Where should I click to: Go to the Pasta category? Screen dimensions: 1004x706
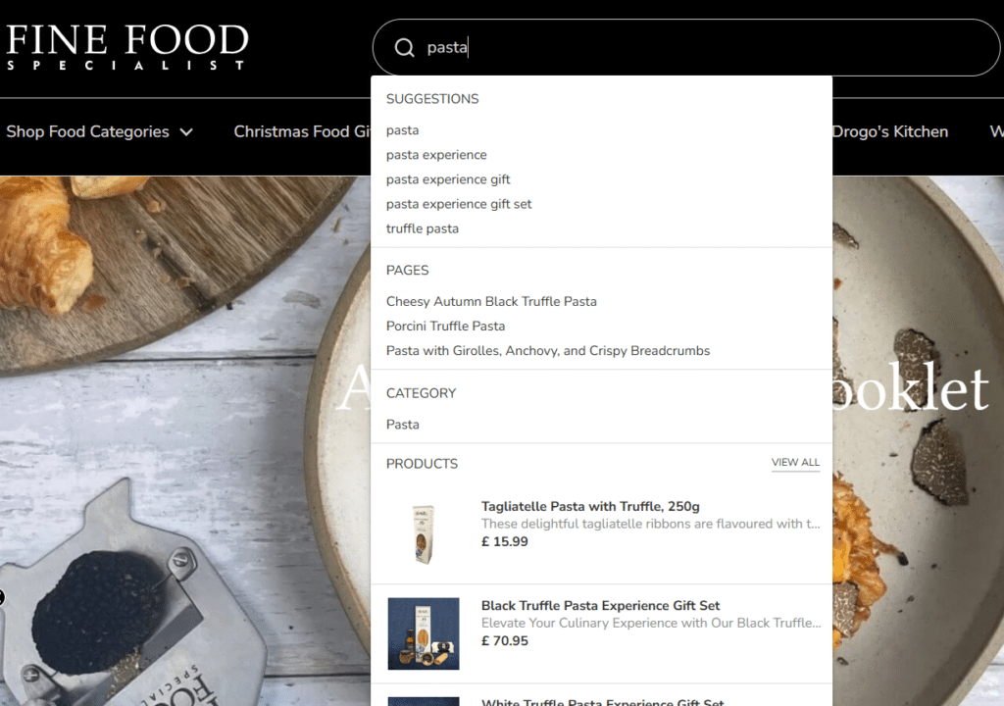pos(402,425)
